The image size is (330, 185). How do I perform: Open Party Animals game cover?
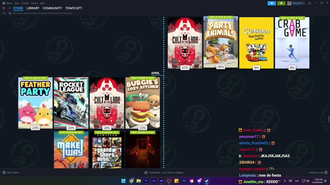[221, 42]
